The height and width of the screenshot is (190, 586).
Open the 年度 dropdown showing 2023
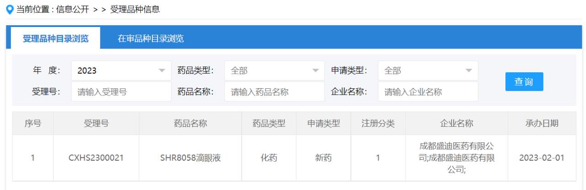[121, 71]
